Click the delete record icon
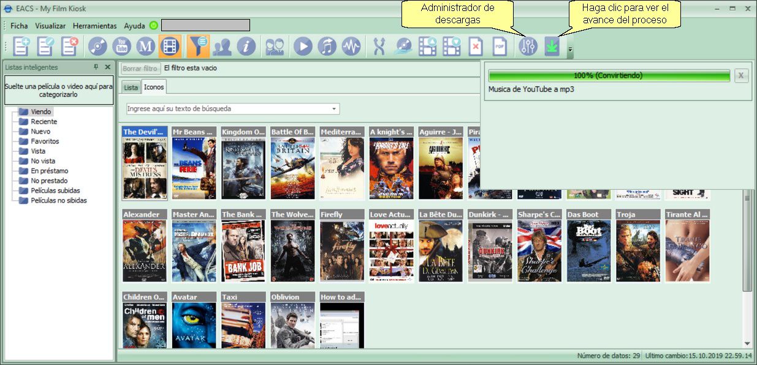Viewport: 757px width, 365px height. tap(70, 47)
